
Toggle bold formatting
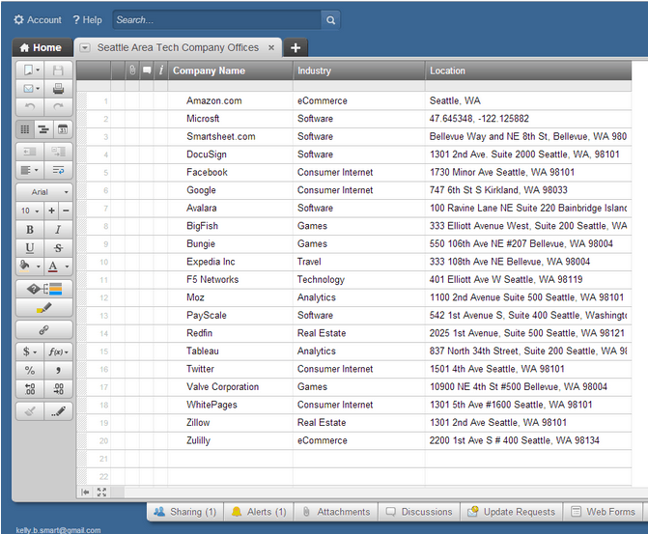pyautogui.click(x=30, y=230)
